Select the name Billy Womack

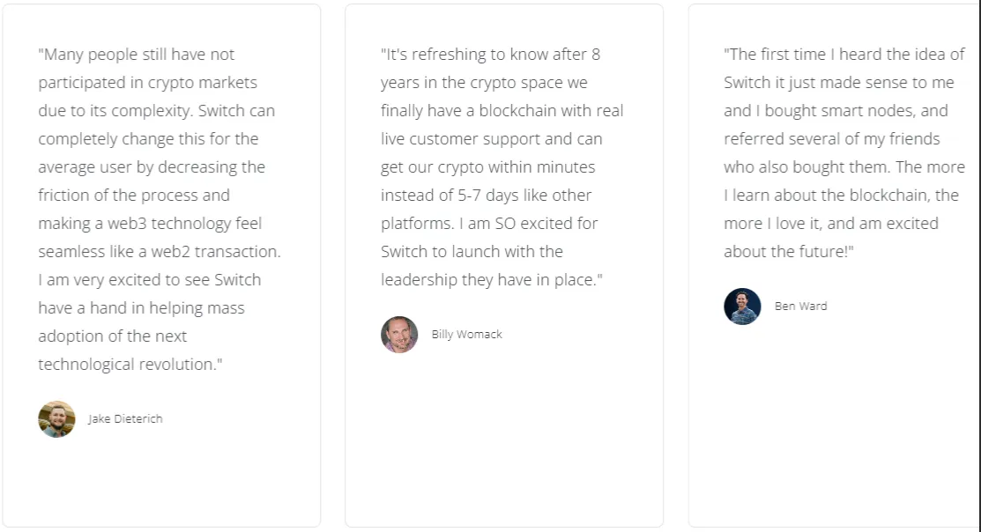[467, 335]
